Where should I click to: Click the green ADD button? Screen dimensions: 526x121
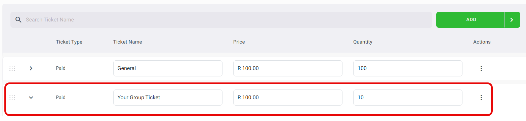[x=471, y=20]
